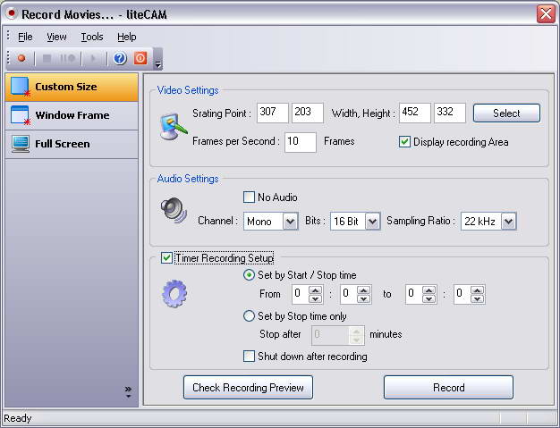Open help via blue question icon

pyautogui.click(x=120, y=58)
